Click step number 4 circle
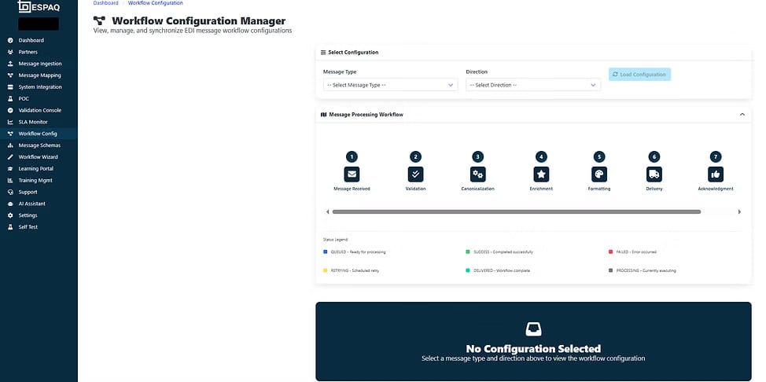 coord(541,156)
